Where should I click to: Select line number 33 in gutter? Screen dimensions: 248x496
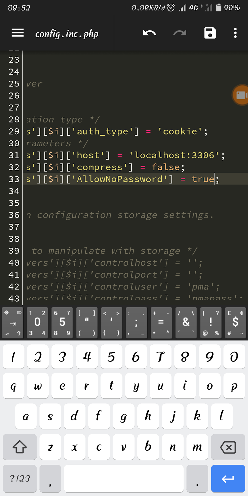(14, 179)
